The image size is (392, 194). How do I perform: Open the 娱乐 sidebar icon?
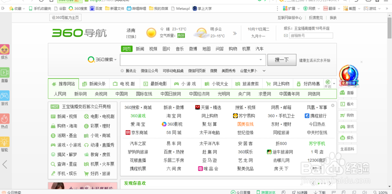tap(4, 49)
